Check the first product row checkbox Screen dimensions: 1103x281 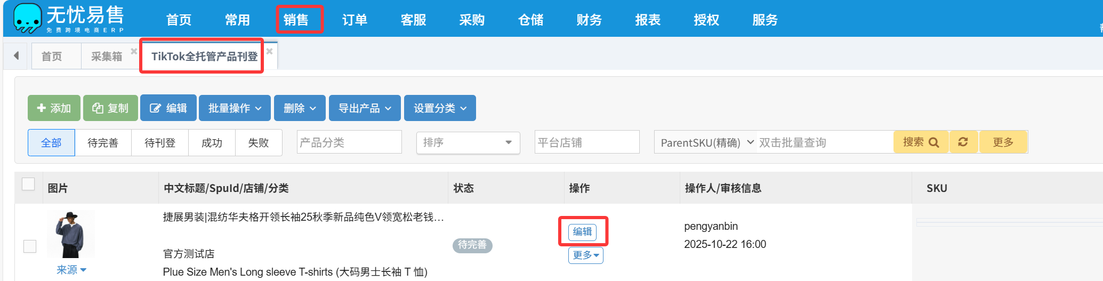point(30,246)
